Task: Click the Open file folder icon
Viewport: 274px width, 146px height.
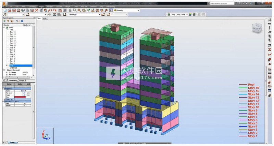Action: tap(10, 10)
